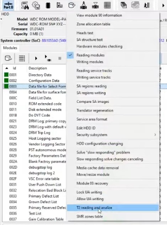
Task: Click the gray stop square in Modules toolbar
Action: (60, 58)
